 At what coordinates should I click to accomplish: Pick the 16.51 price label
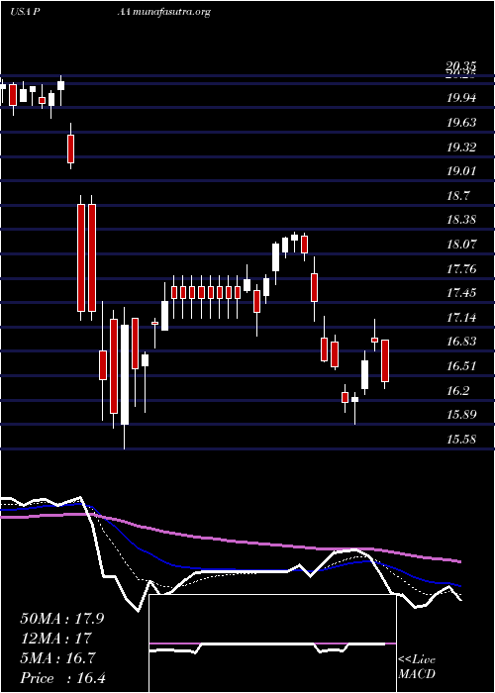tap(461, 366)
